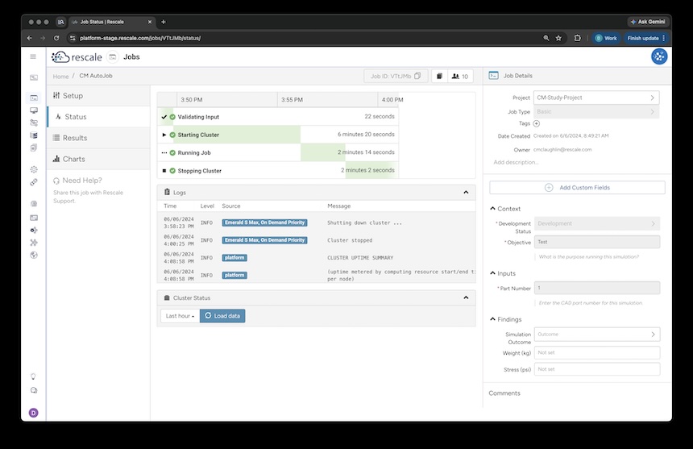The width and height of the screenshot is (693, 449).
Task: Open the Rescale apps icon top right
Action: coord(659,56)
